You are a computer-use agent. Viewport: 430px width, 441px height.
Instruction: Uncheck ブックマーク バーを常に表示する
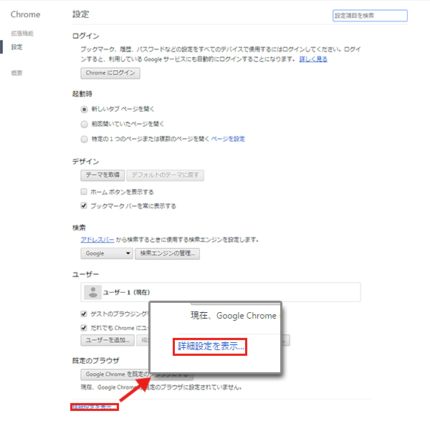(x=85, y=206)
